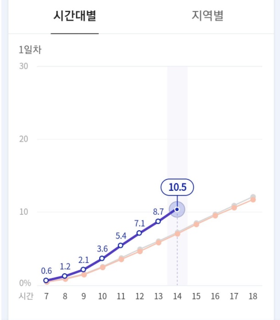
Task: Click the orange line point at hour 18
Action: 253,200
